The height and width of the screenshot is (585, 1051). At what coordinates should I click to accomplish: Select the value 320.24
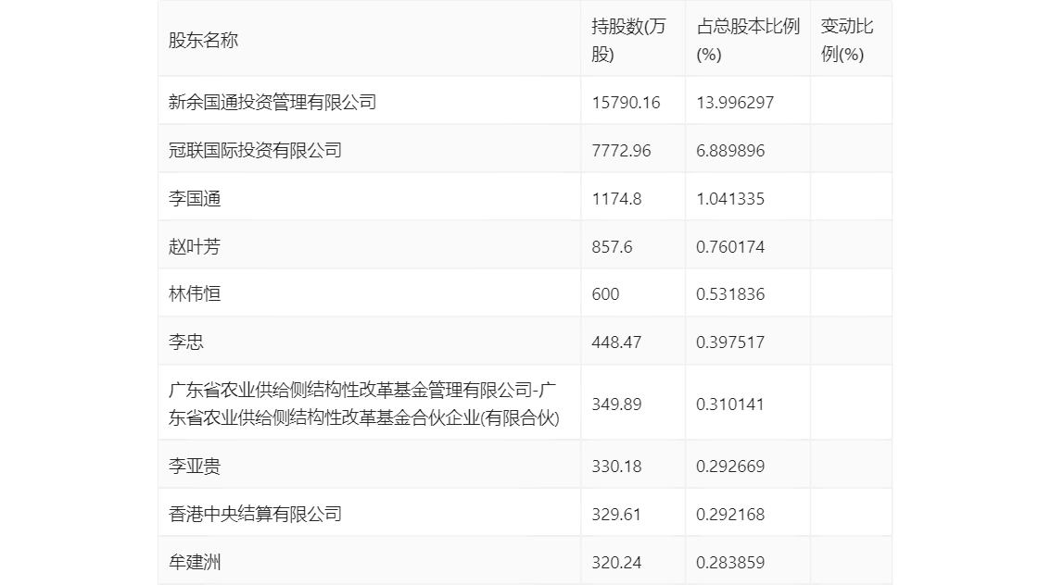tap(616, 562)
